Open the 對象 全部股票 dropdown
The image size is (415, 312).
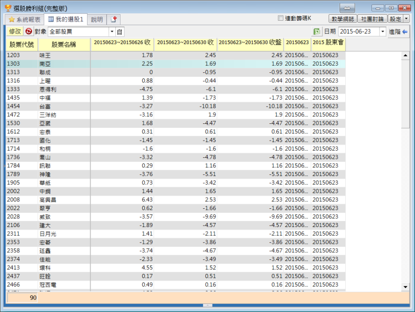pos(112,31)
